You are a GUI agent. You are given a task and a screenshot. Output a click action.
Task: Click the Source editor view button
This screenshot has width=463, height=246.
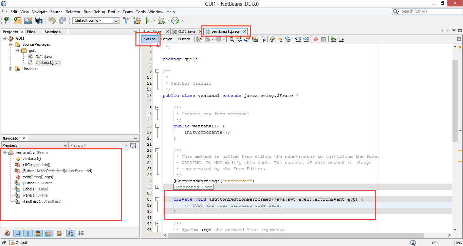pyautogui.click(x=149, y=39)
